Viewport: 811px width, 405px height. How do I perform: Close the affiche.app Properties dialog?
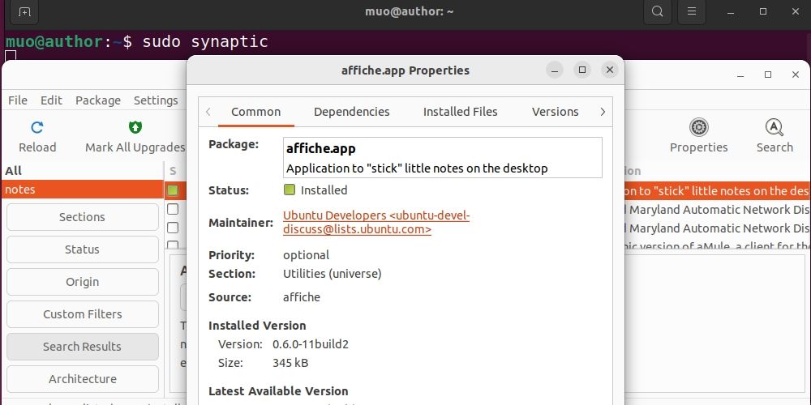coord(610,70)
